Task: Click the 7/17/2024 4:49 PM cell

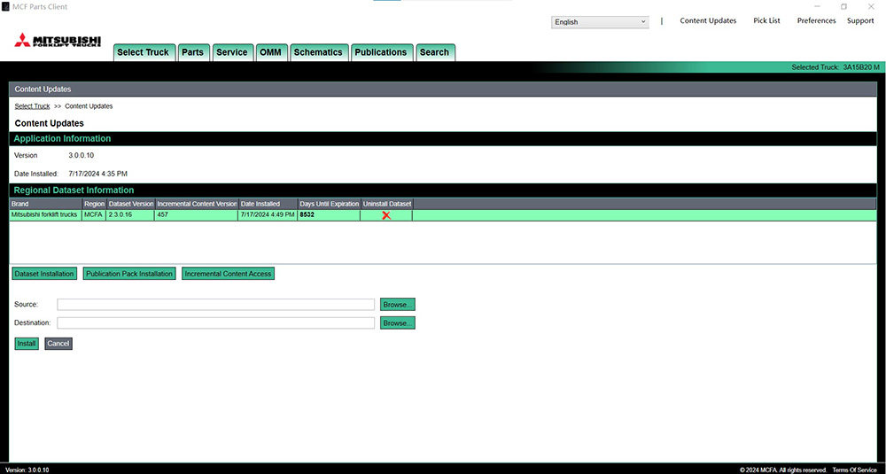Action: (268, 214)
